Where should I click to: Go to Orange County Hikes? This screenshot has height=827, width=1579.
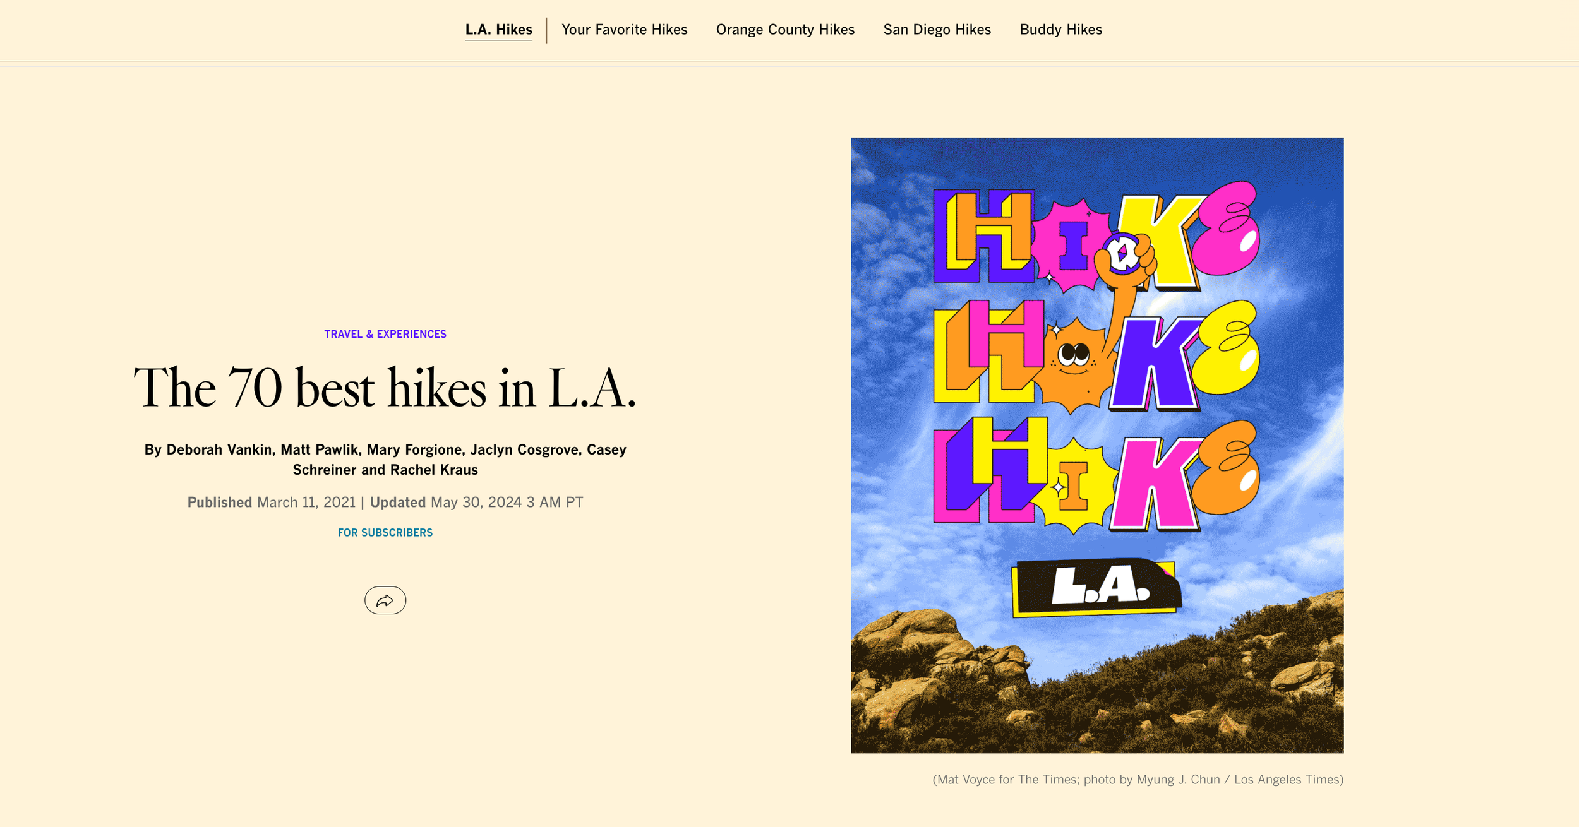coord(785,30)
